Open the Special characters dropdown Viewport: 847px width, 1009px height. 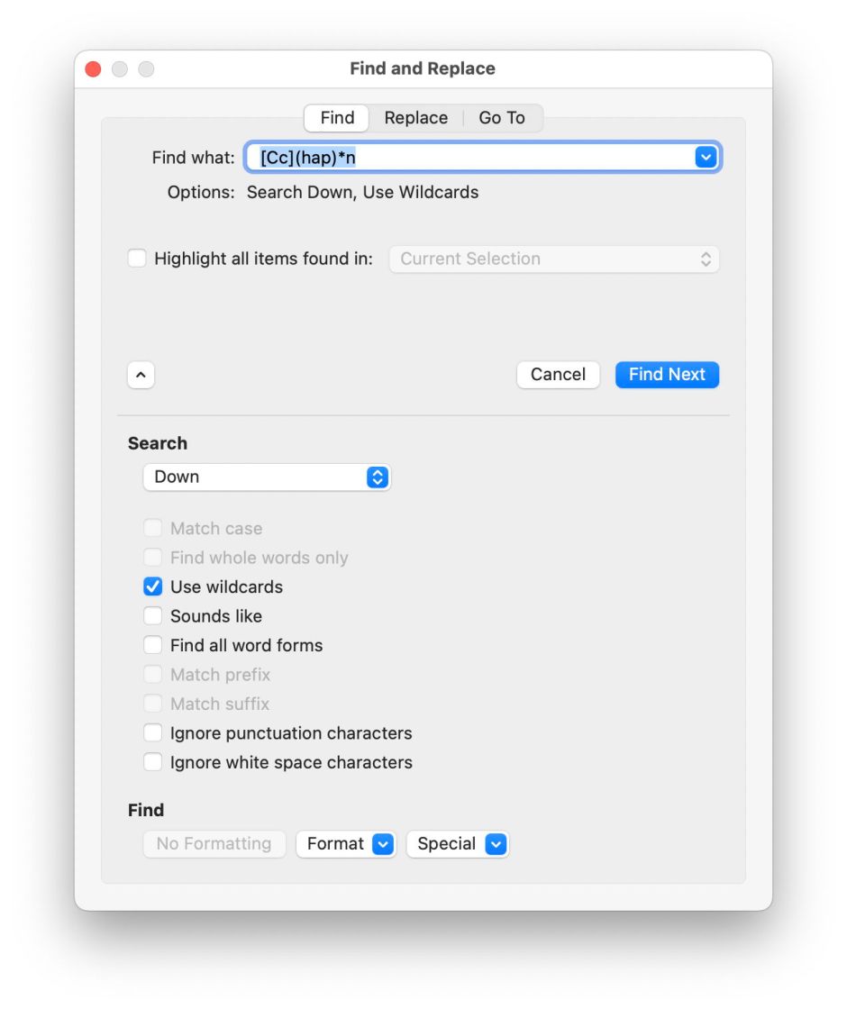click(458, 844)
